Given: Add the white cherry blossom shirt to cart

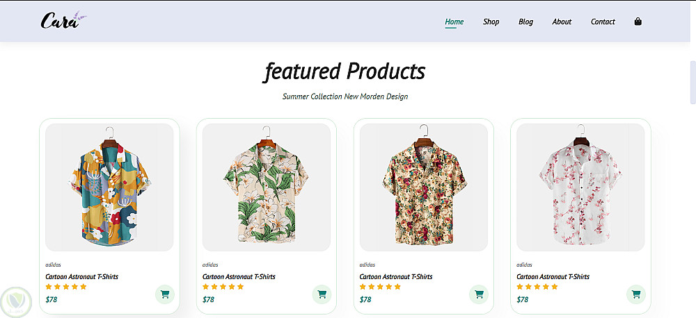Looking at the screenshot, I should (636, 294).
